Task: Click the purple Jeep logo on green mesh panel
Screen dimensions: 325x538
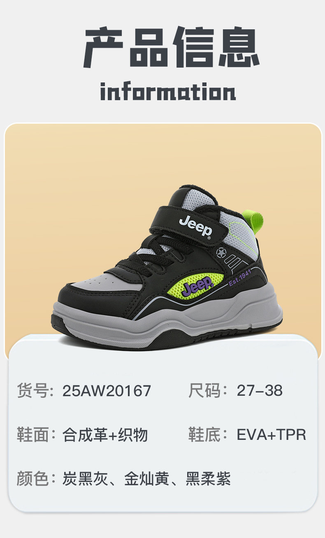Action: [x=197, y=286]
